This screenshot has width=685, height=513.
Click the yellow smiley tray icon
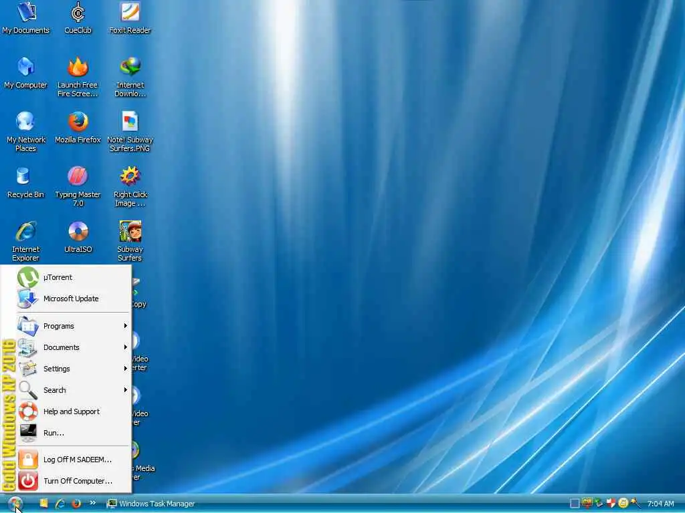click(x=623, y=504)
